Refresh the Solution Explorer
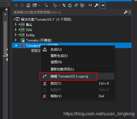 click(x=70, y=5)
